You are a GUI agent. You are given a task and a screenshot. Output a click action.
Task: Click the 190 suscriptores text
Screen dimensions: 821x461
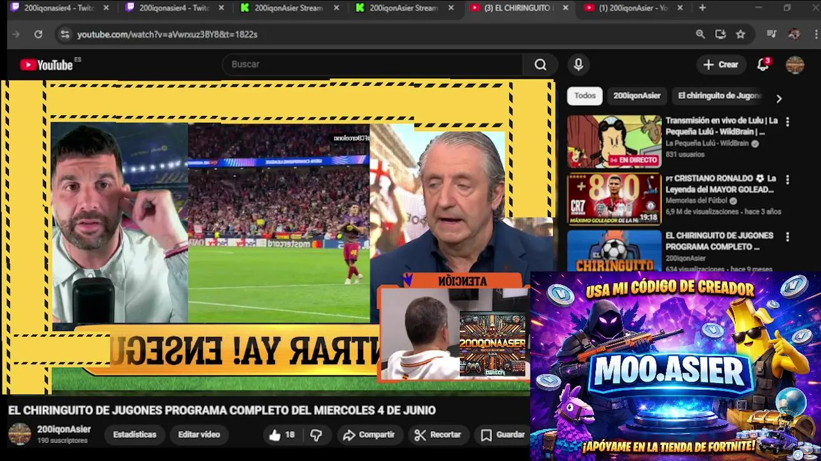coord(62,441)
